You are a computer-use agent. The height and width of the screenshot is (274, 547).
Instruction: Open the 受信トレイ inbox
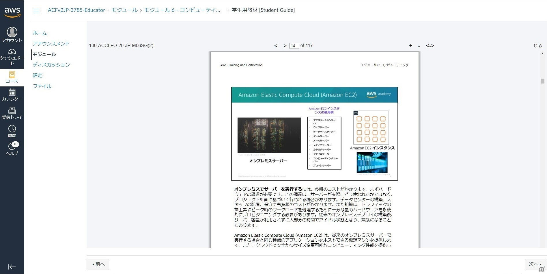coord(12,113)
